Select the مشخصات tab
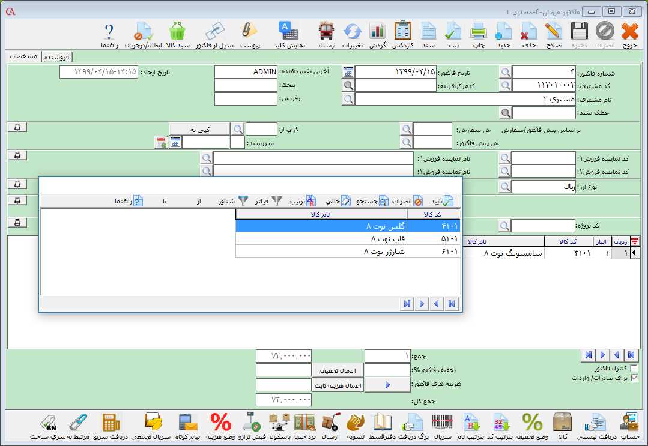Screen dimensions: 648x446 pos(24,56)
